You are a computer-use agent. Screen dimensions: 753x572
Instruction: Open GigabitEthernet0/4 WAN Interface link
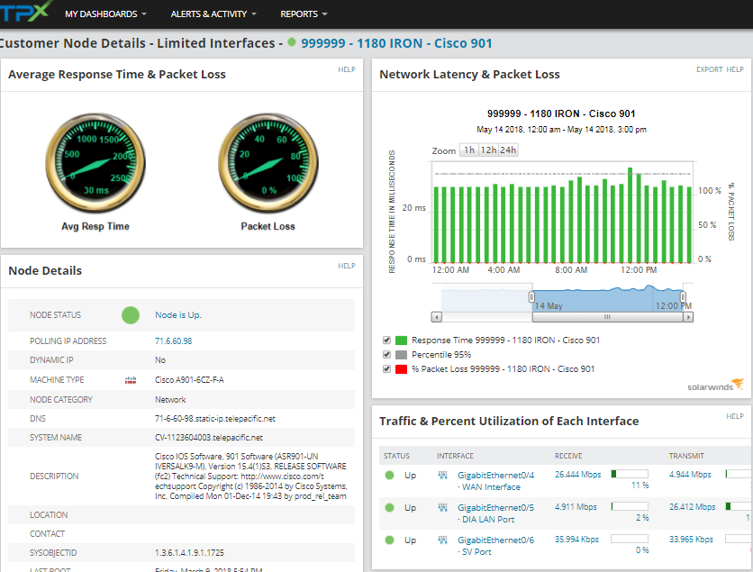pos(495,481)
